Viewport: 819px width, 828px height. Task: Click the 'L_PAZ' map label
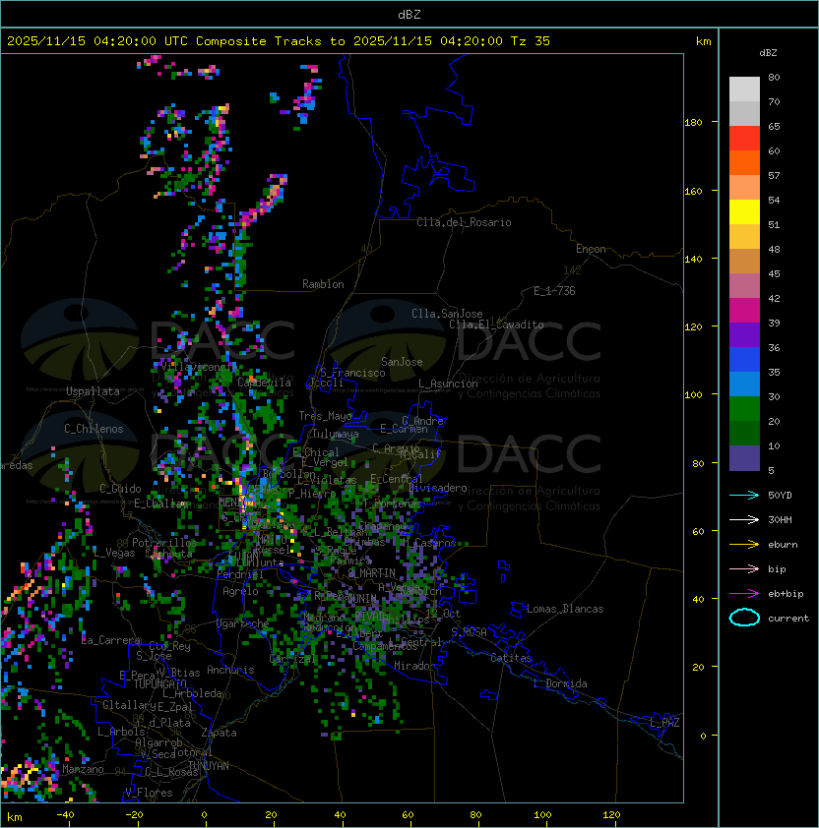pos(664,723)
